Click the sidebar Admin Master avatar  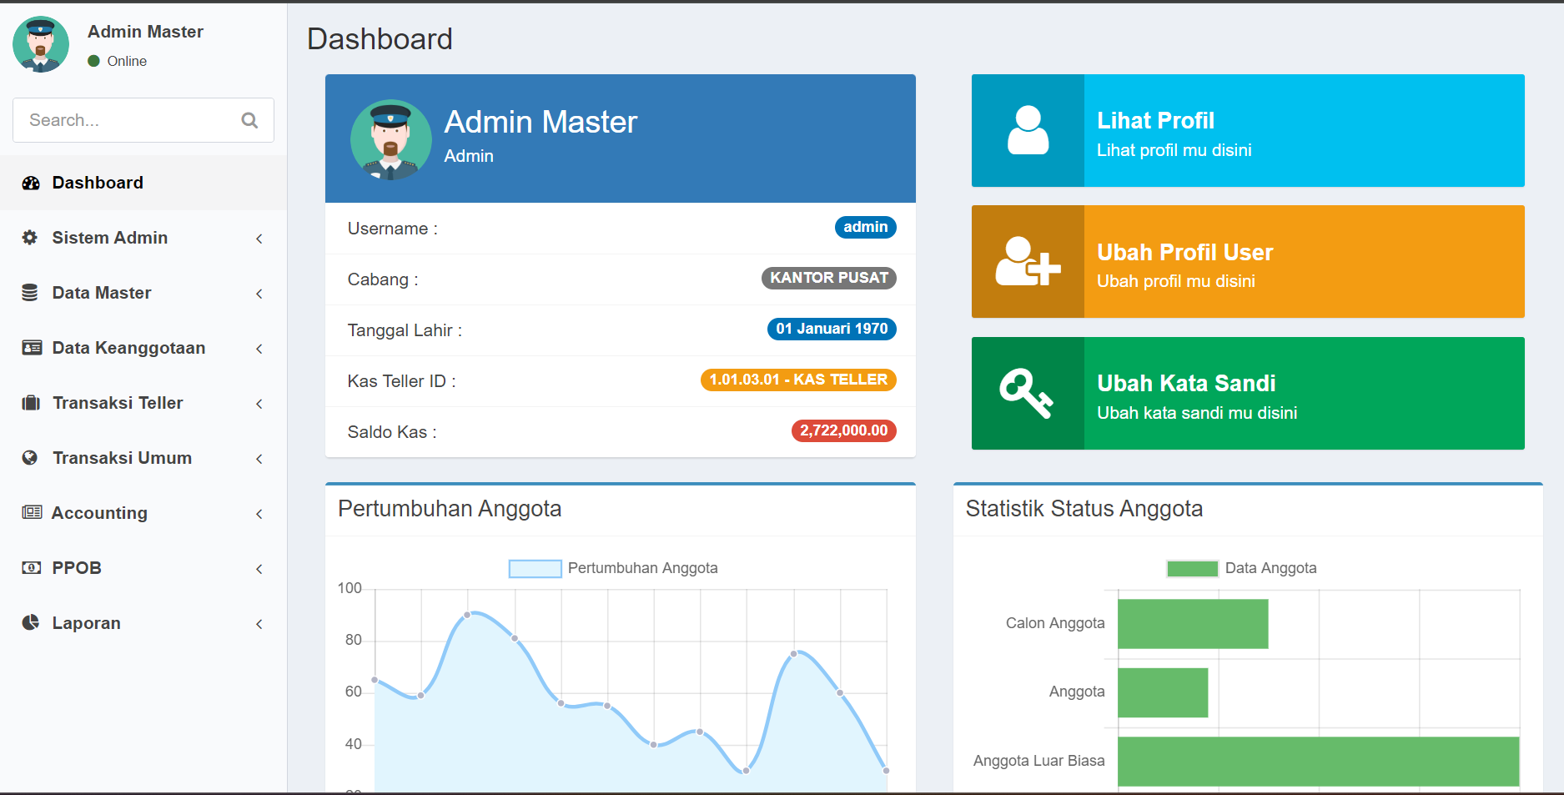pos(41,44)
